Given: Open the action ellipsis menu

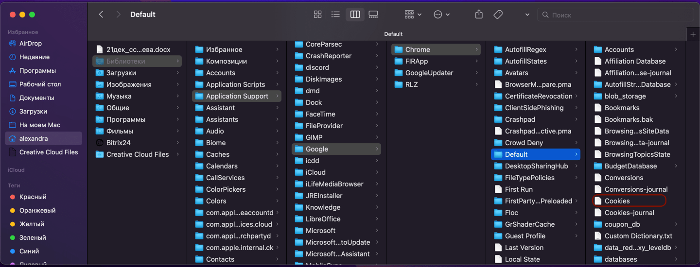Looking at the screenshot, I should [441, 15].
